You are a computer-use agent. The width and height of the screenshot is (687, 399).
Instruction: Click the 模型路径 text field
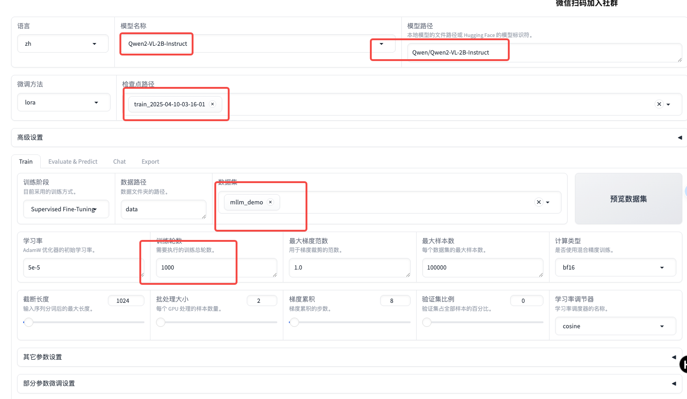pos(544,53)
